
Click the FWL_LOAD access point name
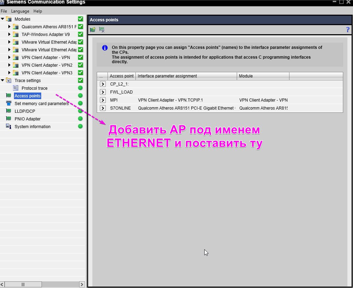pos(122,92)
